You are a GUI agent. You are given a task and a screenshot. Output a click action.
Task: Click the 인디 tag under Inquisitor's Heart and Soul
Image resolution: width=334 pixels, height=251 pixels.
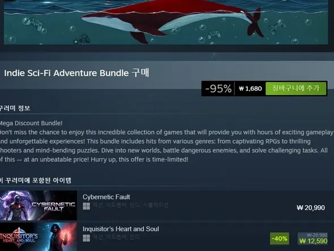(x=135, y=237)
